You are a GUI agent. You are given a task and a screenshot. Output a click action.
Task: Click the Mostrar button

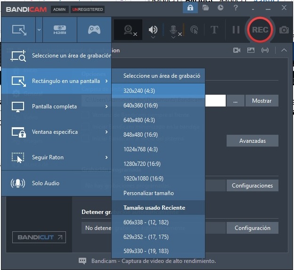tap(262, 101)
